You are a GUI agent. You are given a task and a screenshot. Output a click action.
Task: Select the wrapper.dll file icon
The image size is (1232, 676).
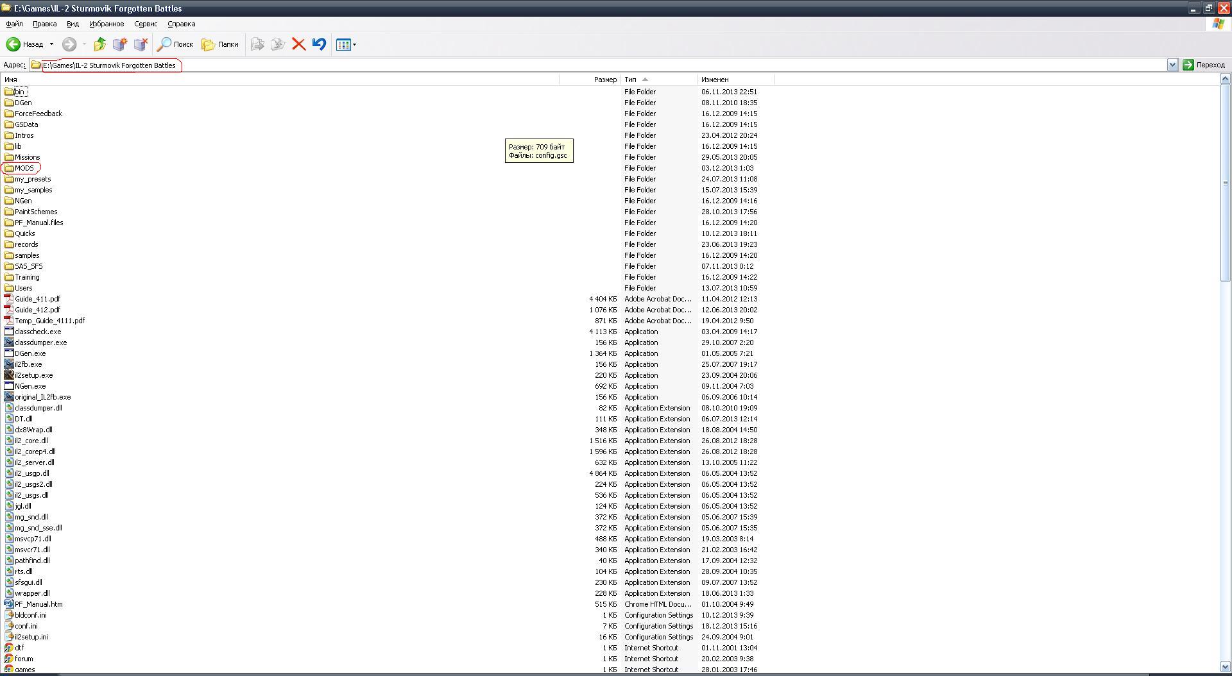(9, 593)
